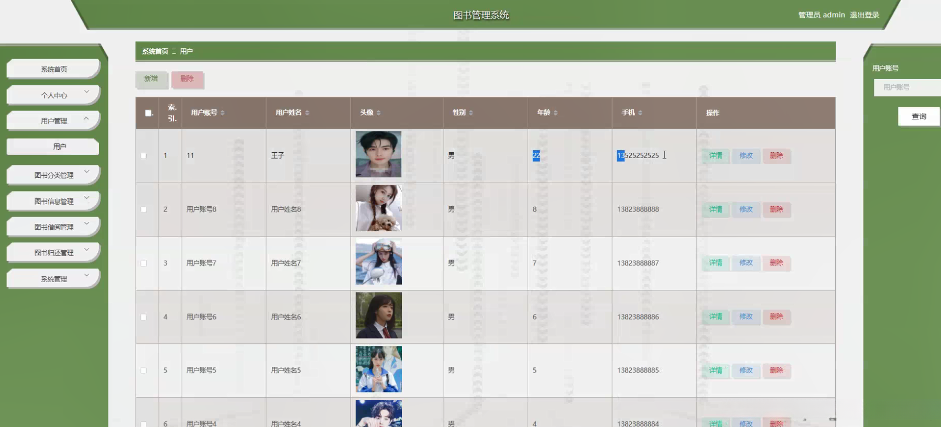The image size is (941, 427).
Task: Click the account cell 用户账号8
Action: tap(202, 209)
